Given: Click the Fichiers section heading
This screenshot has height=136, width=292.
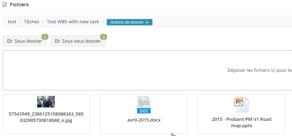Looking at the screenshot, I should tap(19, 5).
